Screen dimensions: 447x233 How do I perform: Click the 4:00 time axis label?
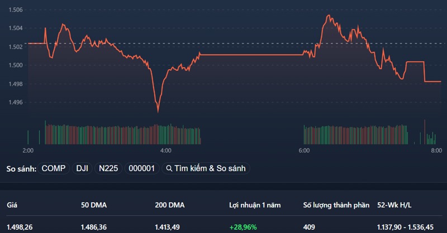[165, 151]
